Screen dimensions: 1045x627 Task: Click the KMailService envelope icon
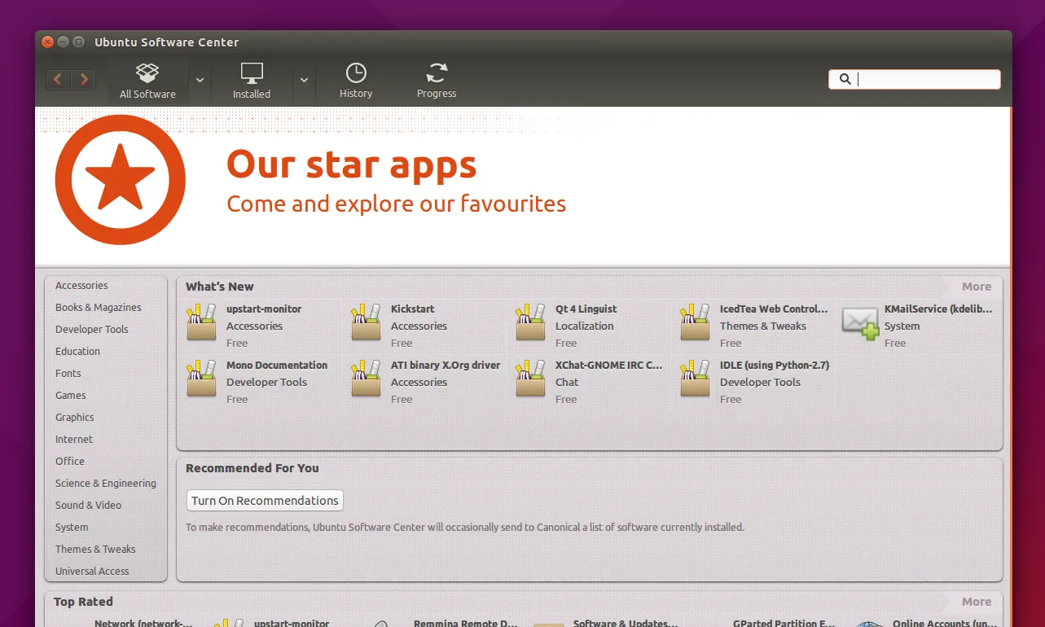pos(860,323)
